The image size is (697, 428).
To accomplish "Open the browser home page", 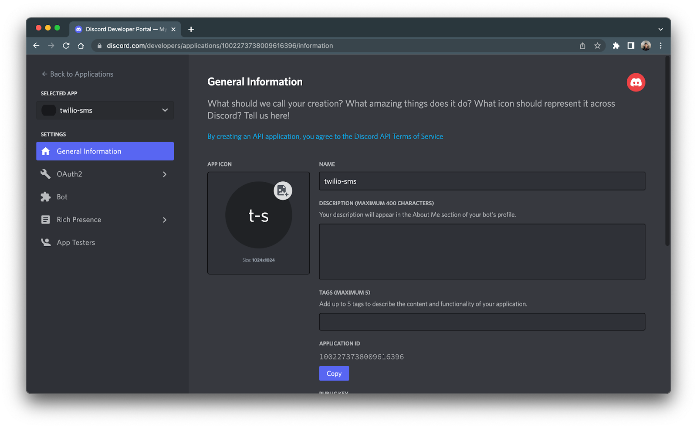I will pyautogui.click(x=81, y=46).
